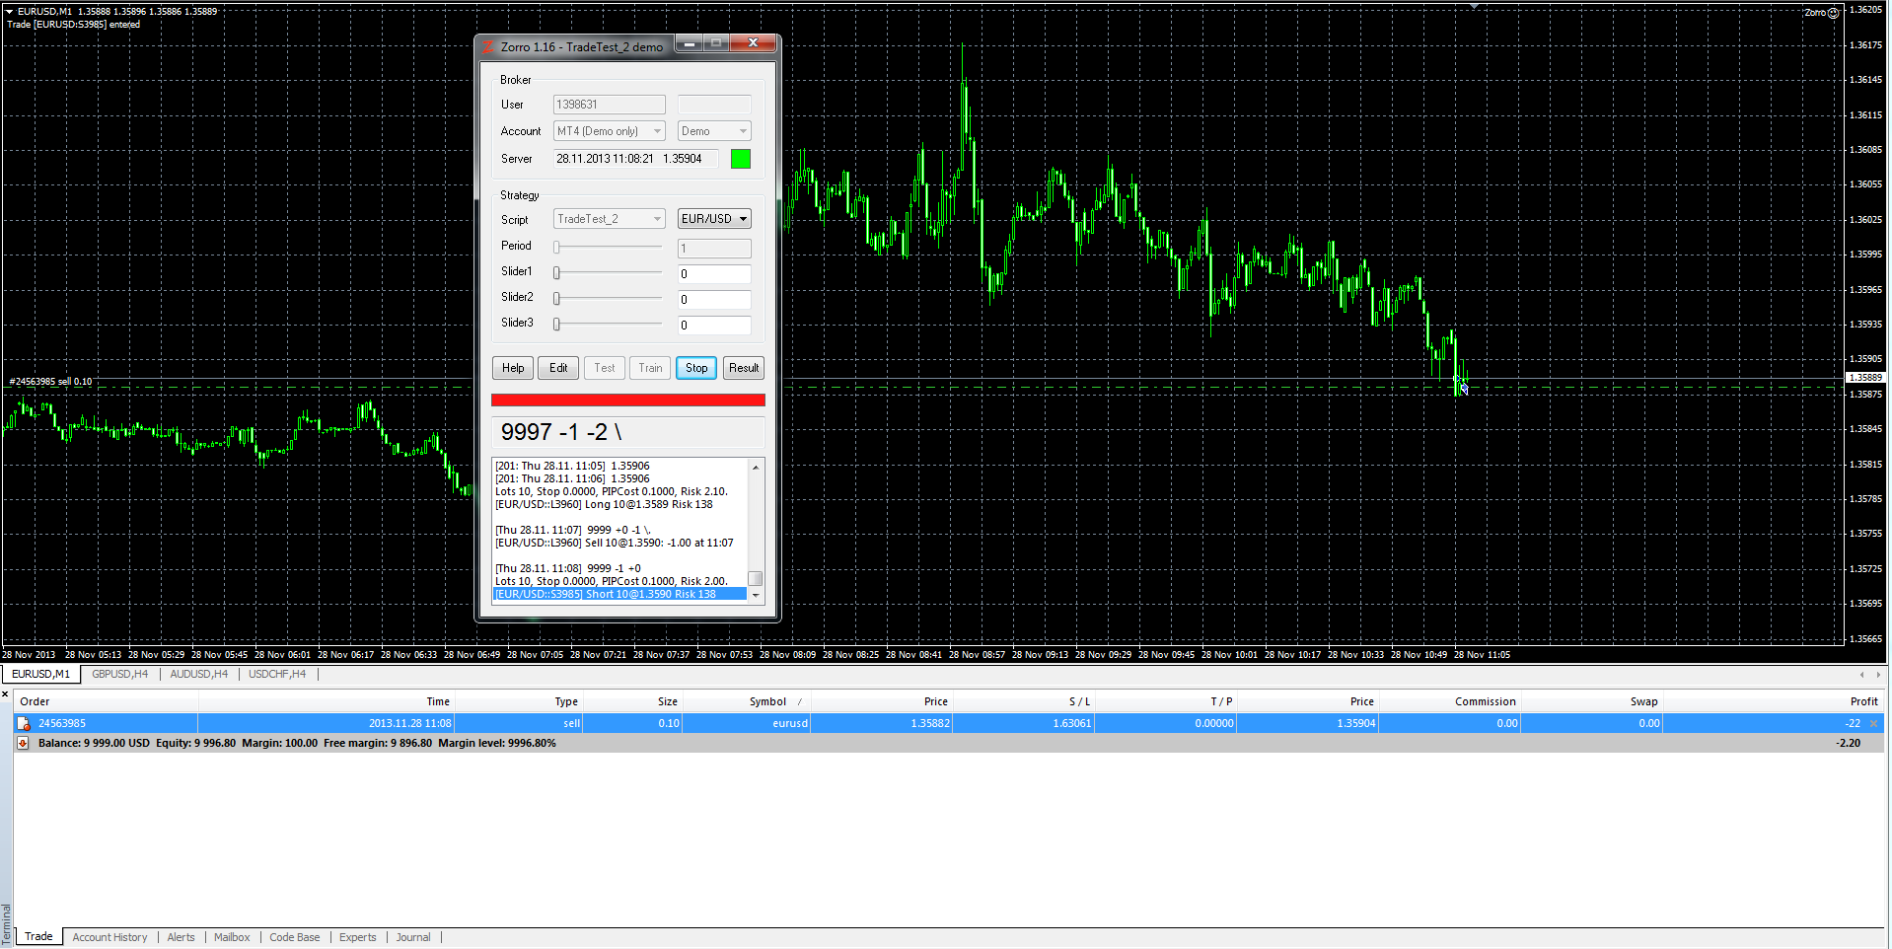The width and height of the screenshot is (1892, 949).
Task: Click the Slider1 slider handle
Action: click(x=556, y=272)
